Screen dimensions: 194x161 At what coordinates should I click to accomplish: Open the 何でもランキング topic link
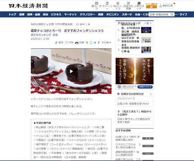tap(41, 35)
